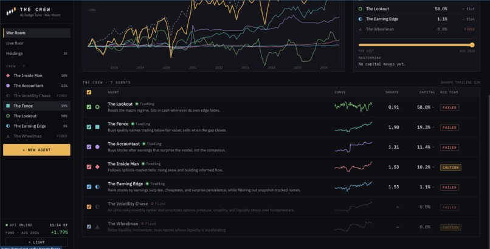Click The Earning Edge sparkline curve
Screen dimensions: 490x249
[353, 186]
